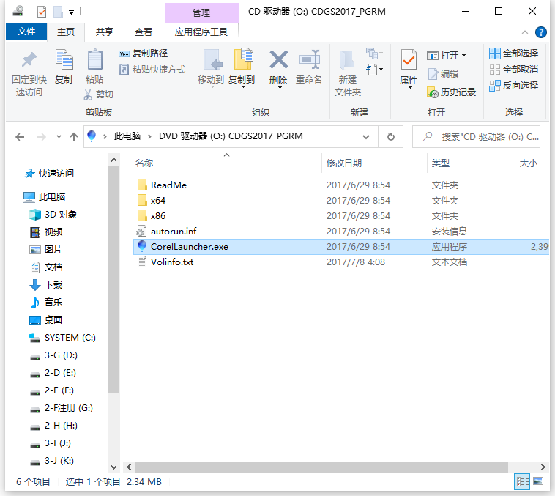
Task: Select the ReadMe folder
Action: (168, 185)
